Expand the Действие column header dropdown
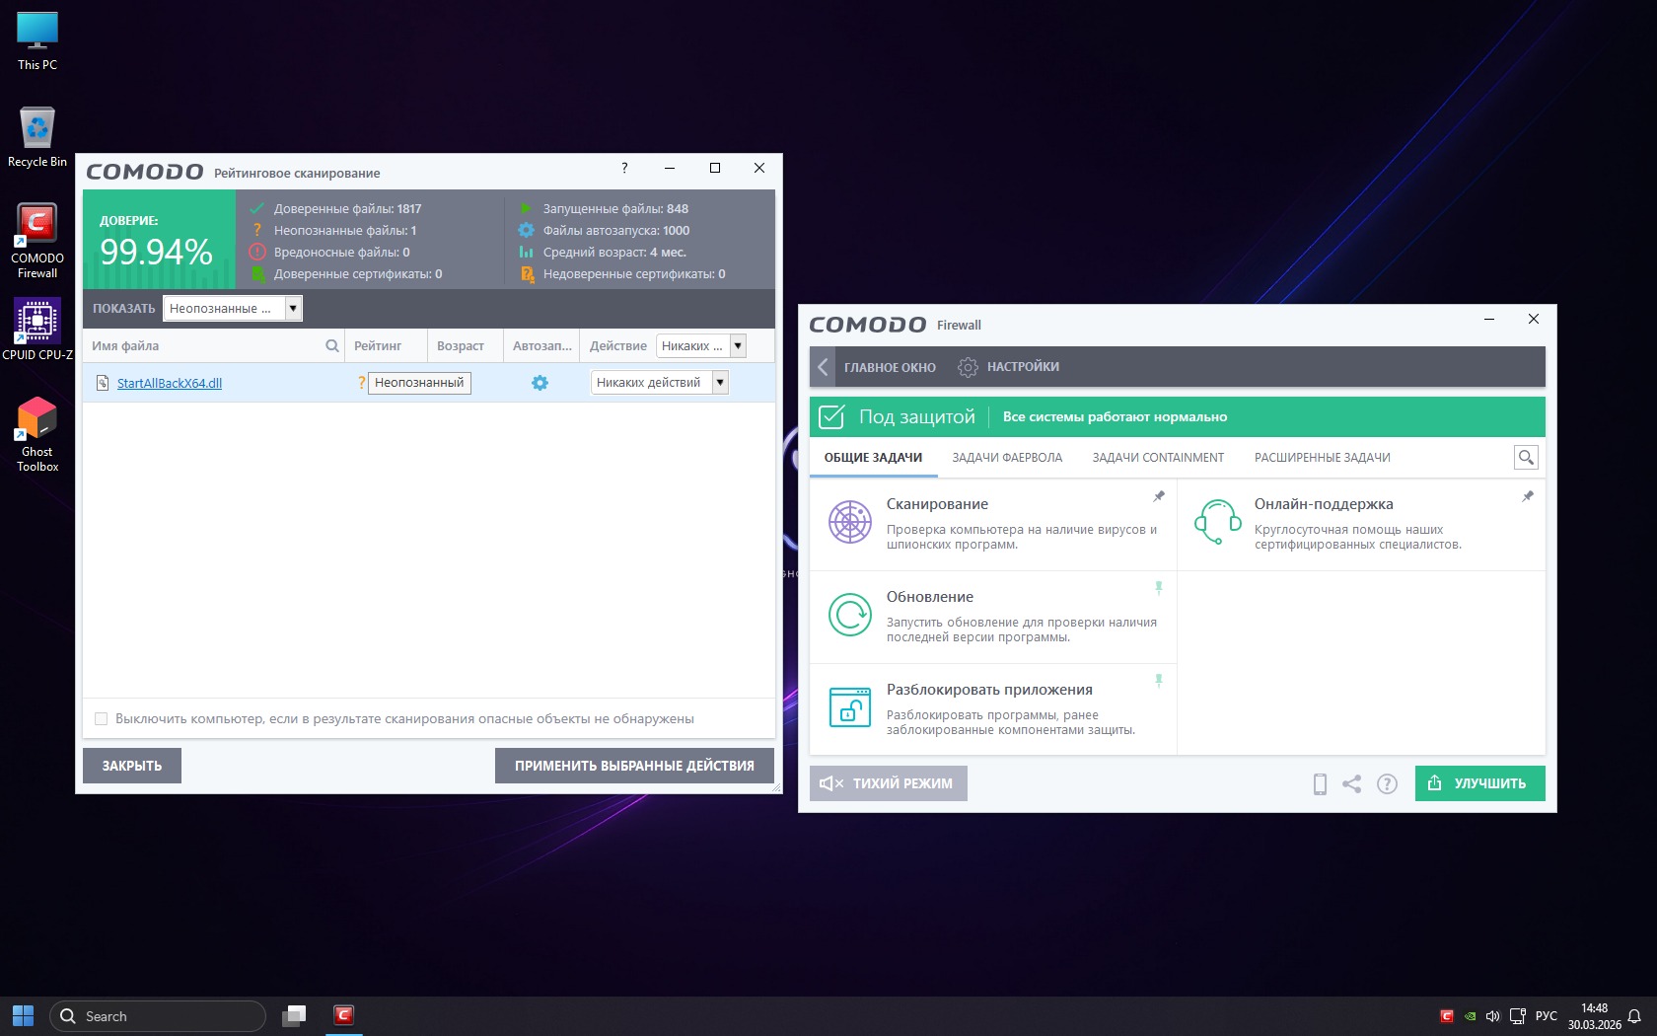Viewport: 1657px width, 1036px height. [738, 345]
